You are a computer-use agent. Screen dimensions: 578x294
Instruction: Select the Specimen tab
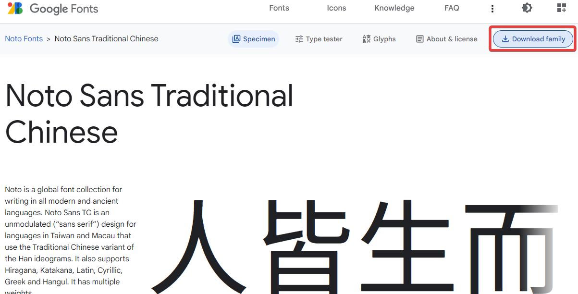point(254,39)
